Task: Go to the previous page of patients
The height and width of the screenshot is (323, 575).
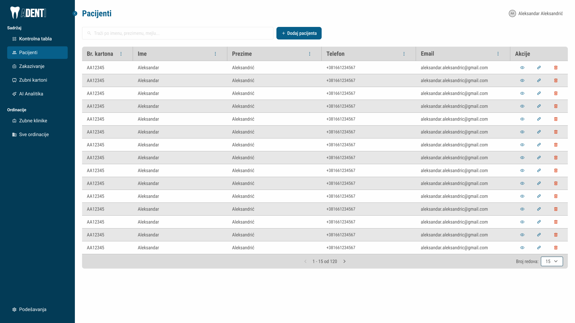Action: (305, 261)
